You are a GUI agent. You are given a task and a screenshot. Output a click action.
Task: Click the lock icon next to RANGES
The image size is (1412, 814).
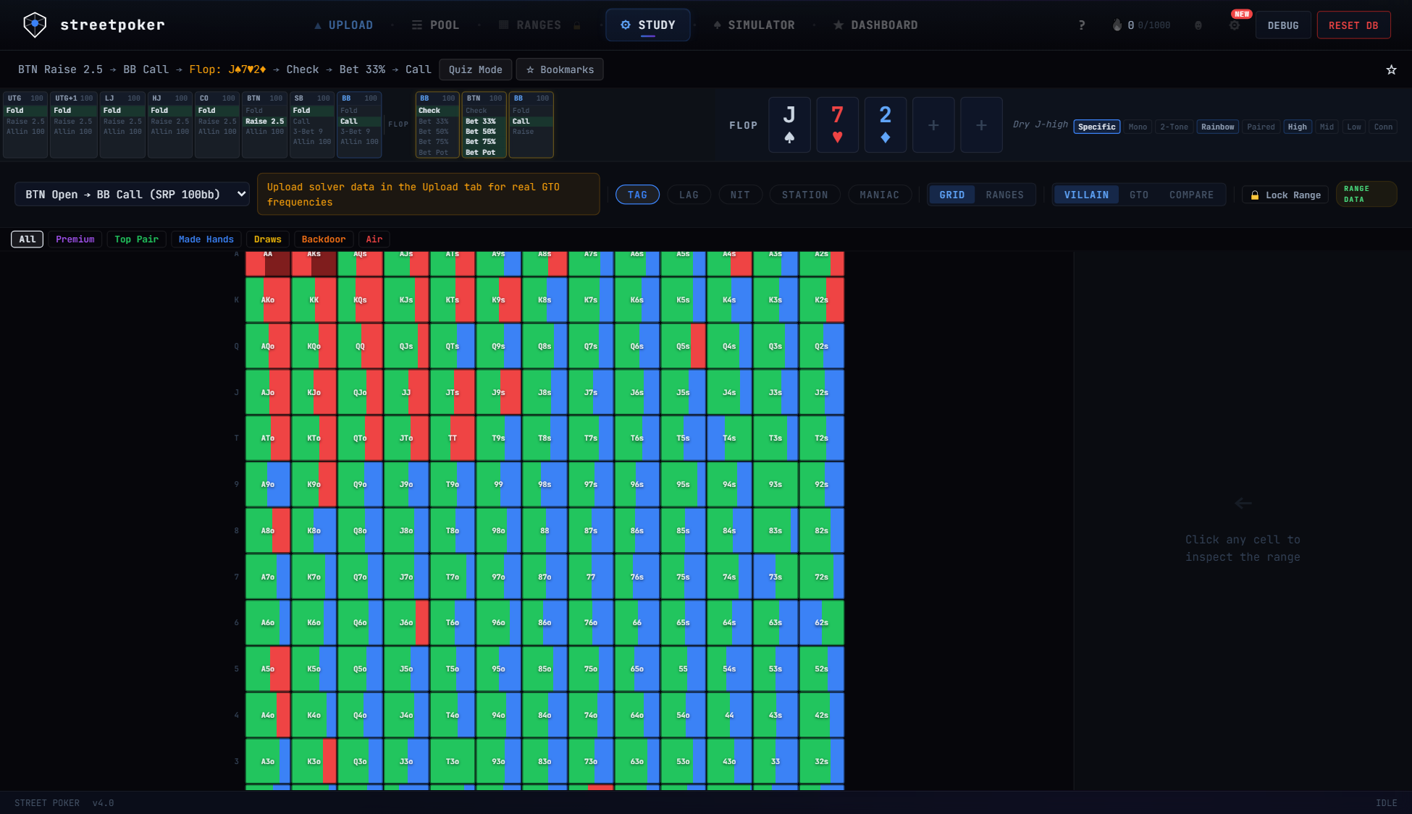(576, 24)
